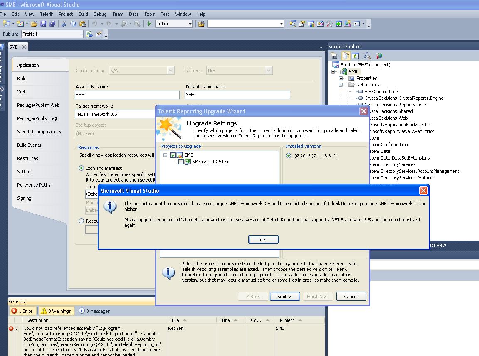Open the Debug configuration dropdown
This screenshot has height=356, width=479.
[x=190, y=24]
